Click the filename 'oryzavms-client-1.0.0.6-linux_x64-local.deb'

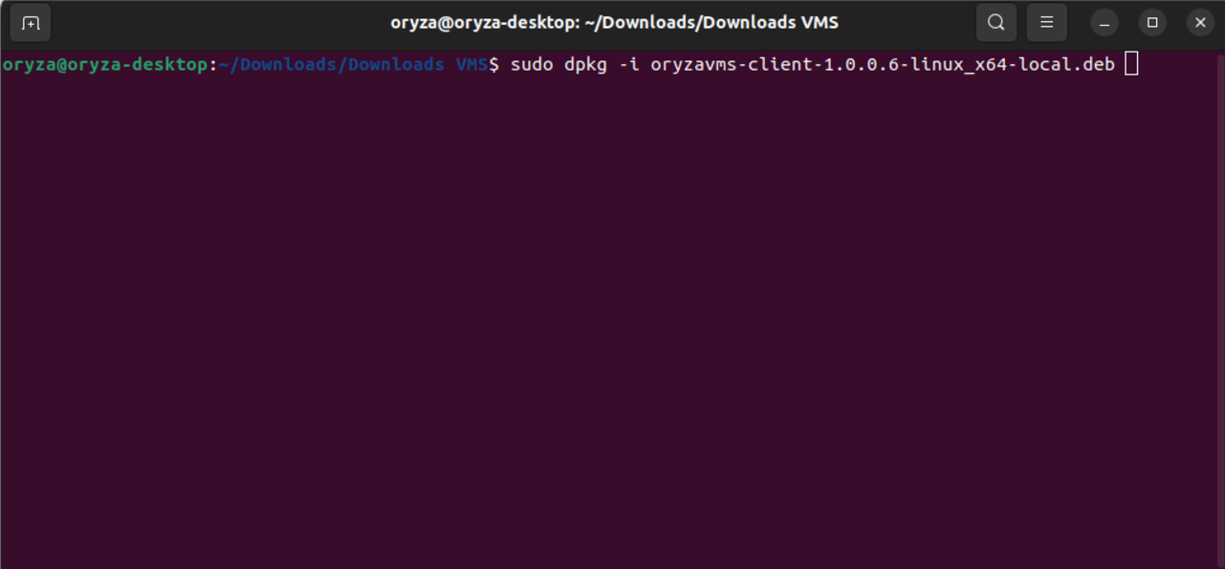pyautogui.click(x=883, y=65)
